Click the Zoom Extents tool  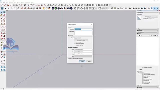[1, 57]
